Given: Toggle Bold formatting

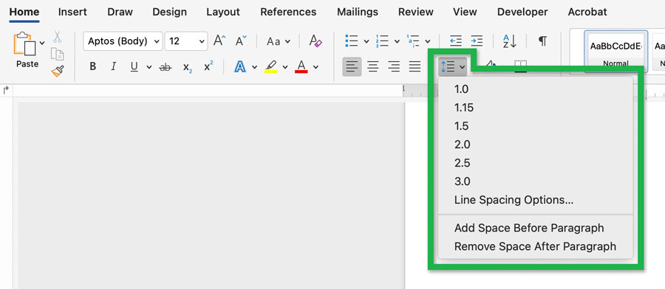Looking at the screenshot, I should click(x=93, y=67).
